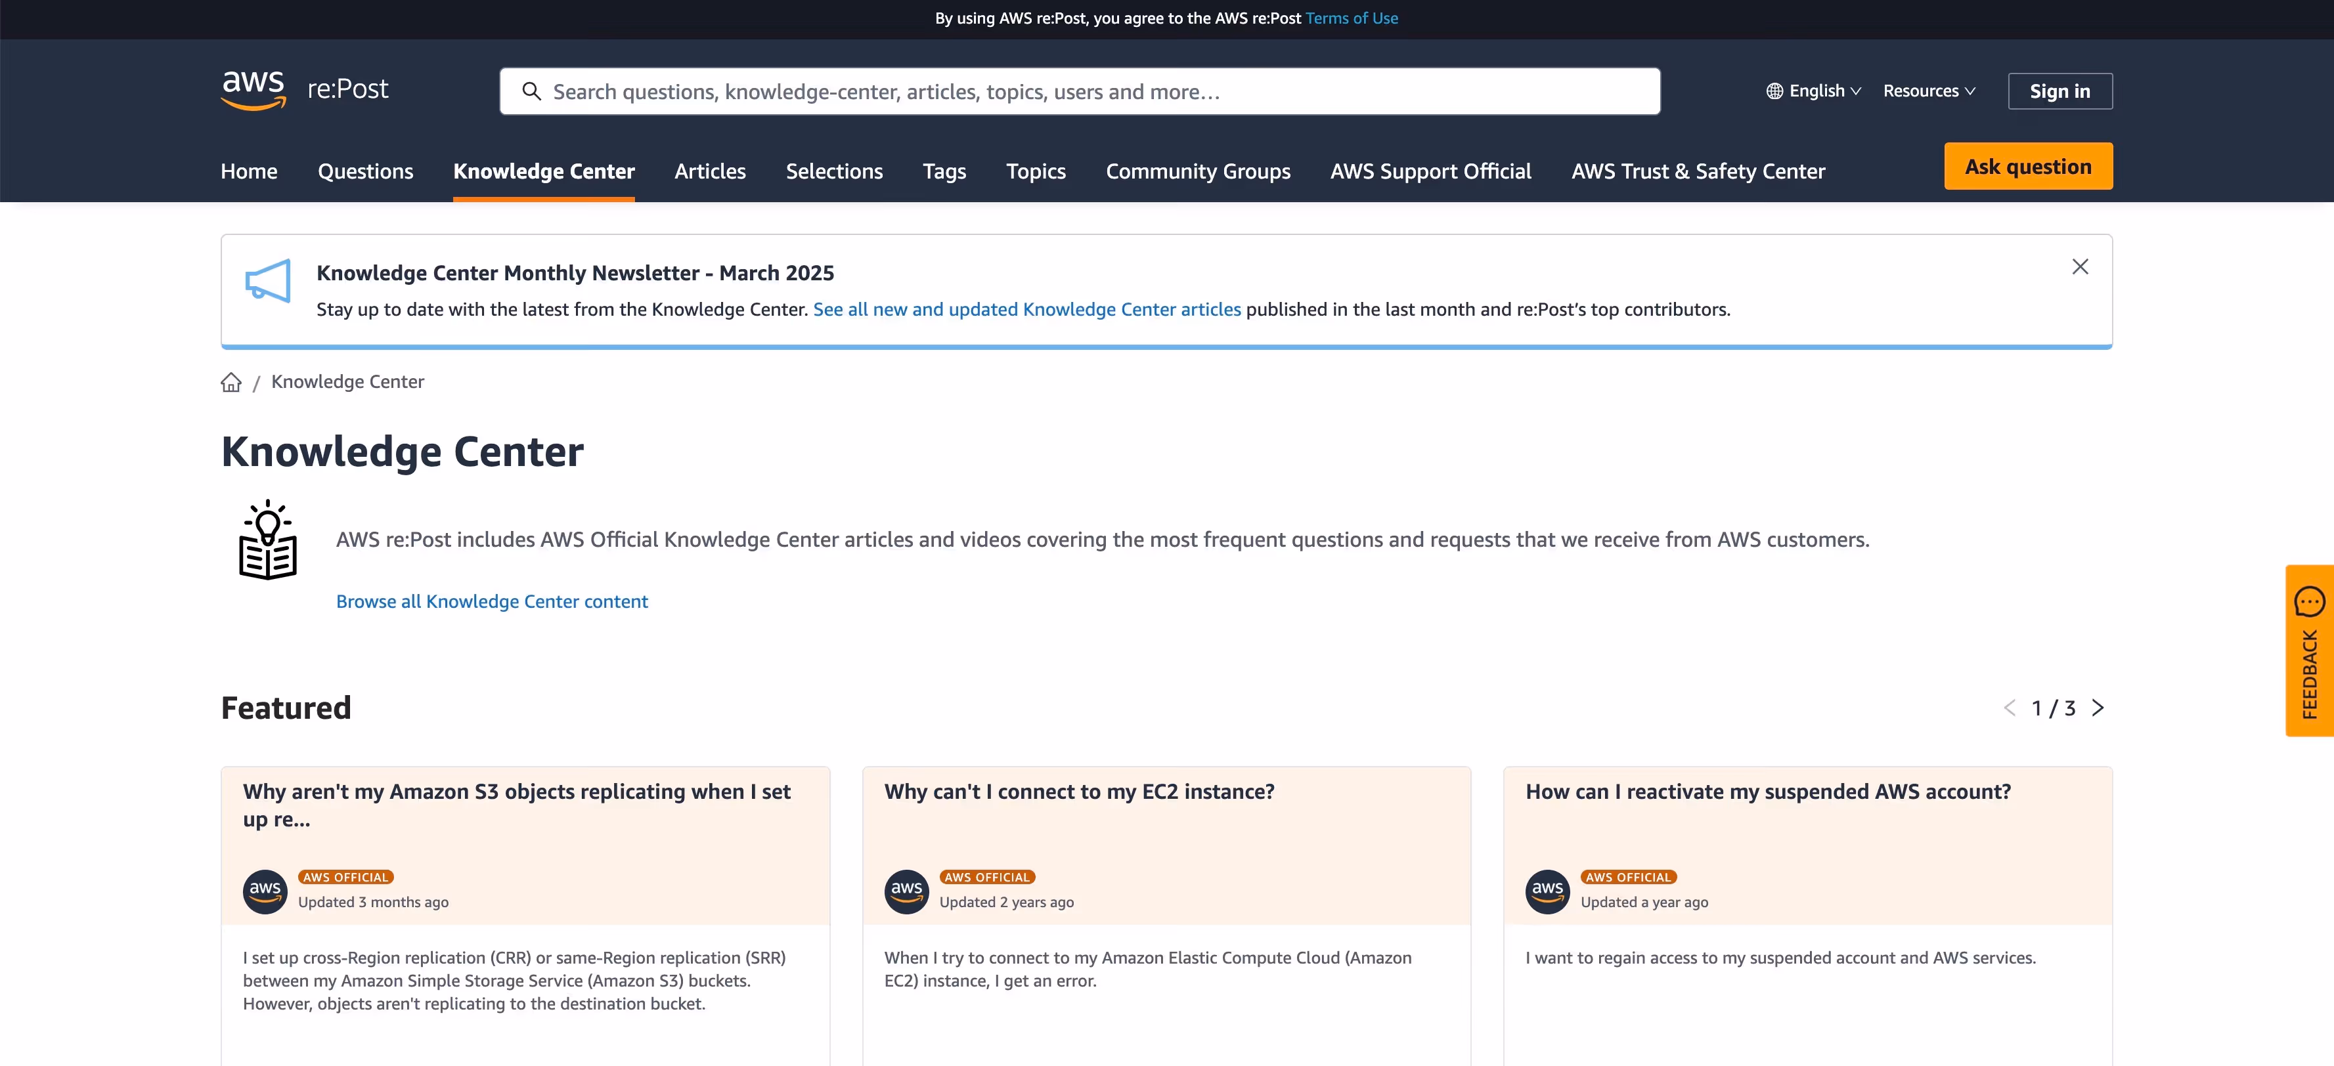
Task: Click the vertical FEEDBACK label
Action: point(2310,674)
